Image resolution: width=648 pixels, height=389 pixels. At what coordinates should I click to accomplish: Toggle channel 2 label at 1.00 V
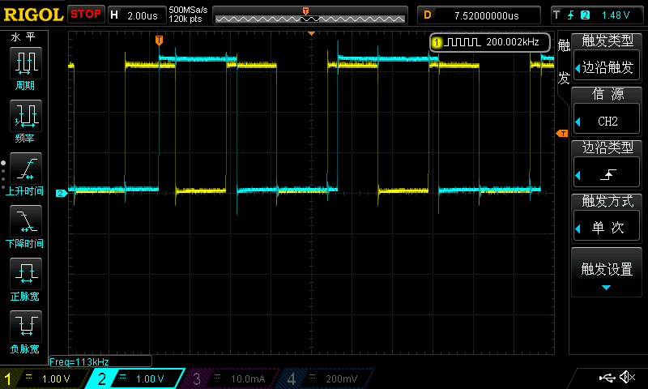(136, 378)
